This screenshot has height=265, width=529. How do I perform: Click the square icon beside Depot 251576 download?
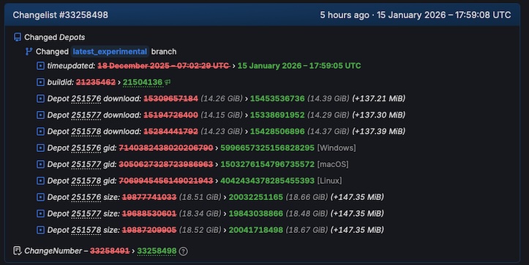click(x=40, y=99)
